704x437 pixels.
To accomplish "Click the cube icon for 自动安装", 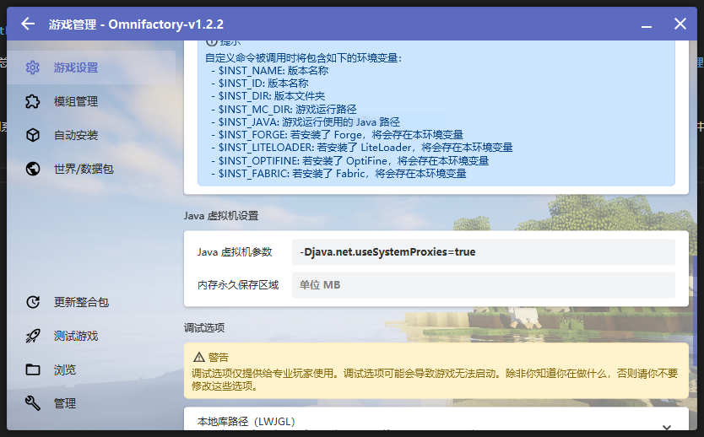I will (x=33, y=135).
